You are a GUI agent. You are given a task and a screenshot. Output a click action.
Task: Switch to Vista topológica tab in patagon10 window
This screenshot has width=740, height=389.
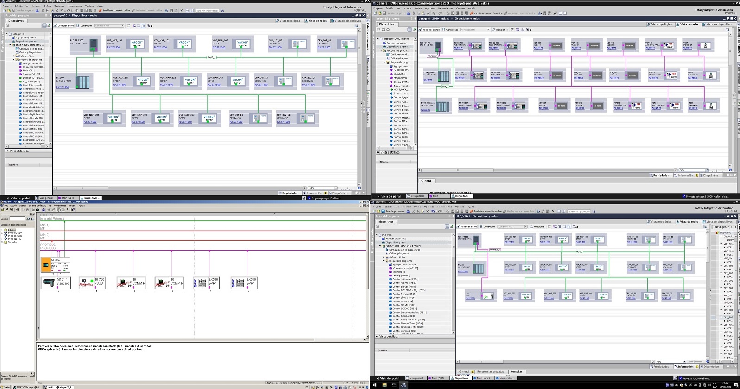coord(290,21)
